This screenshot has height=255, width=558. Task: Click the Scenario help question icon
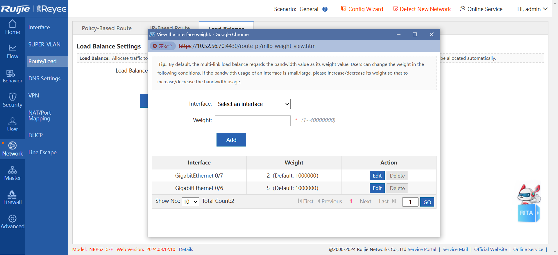pos(325,9)
